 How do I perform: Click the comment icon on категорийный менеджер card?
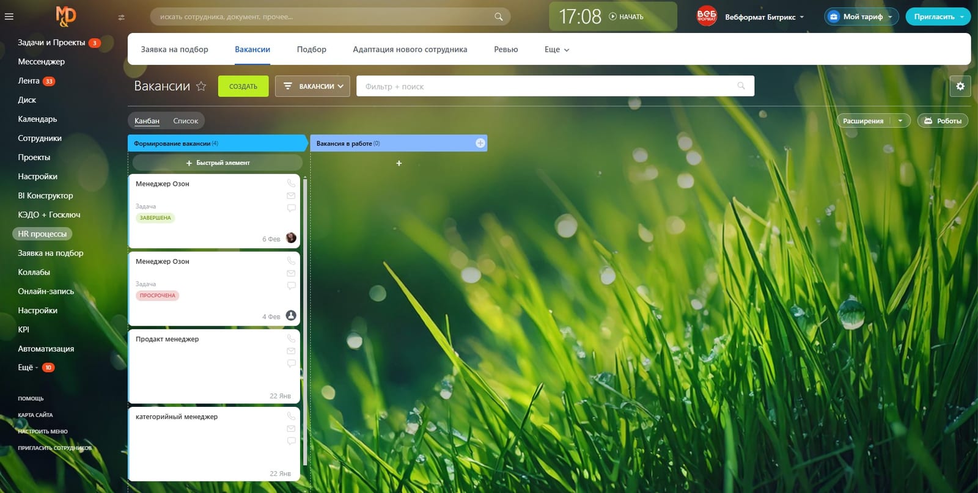[x=291, y=440]
